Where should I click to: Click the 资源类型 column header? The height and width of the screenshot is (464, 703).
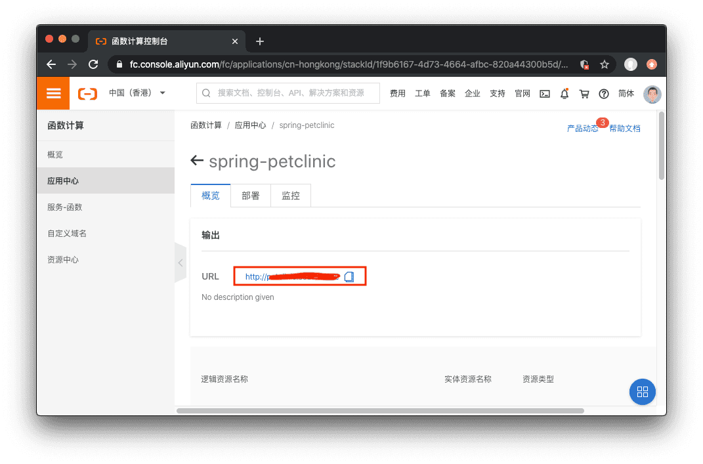click(538, 379)
